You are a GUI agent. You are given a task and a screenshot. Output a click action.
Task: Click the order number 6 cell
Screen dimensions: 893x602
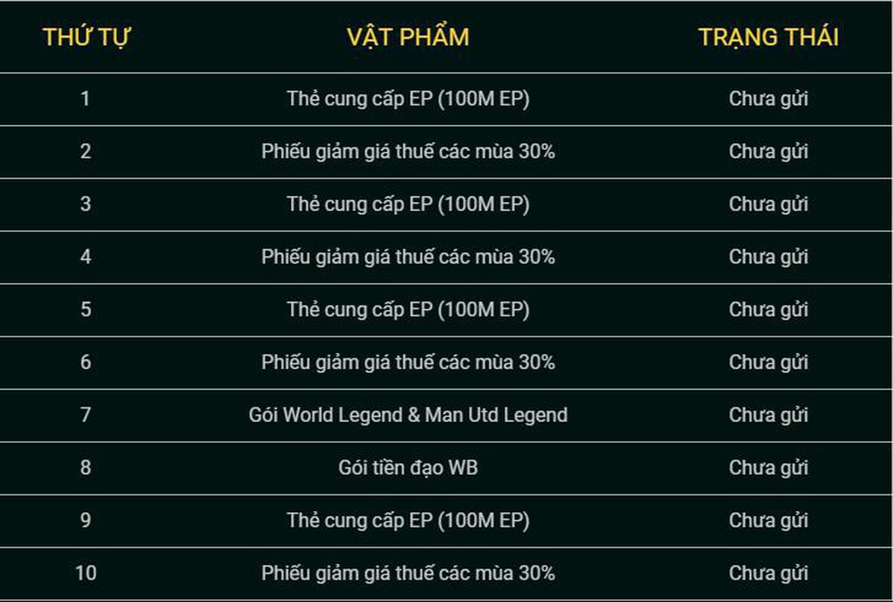point(86,363)
